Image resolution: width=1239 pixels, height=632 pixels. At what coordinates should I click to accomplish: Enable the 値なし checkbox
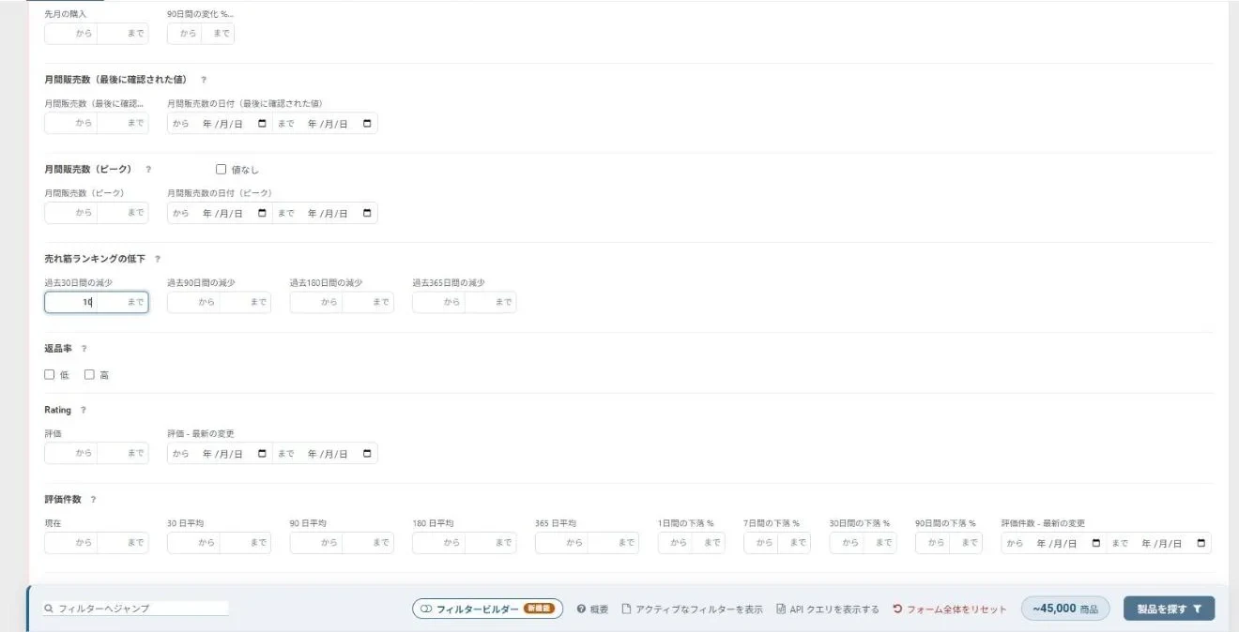222,170
